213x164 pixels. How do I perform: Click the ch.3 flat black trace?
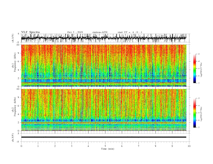104,137
